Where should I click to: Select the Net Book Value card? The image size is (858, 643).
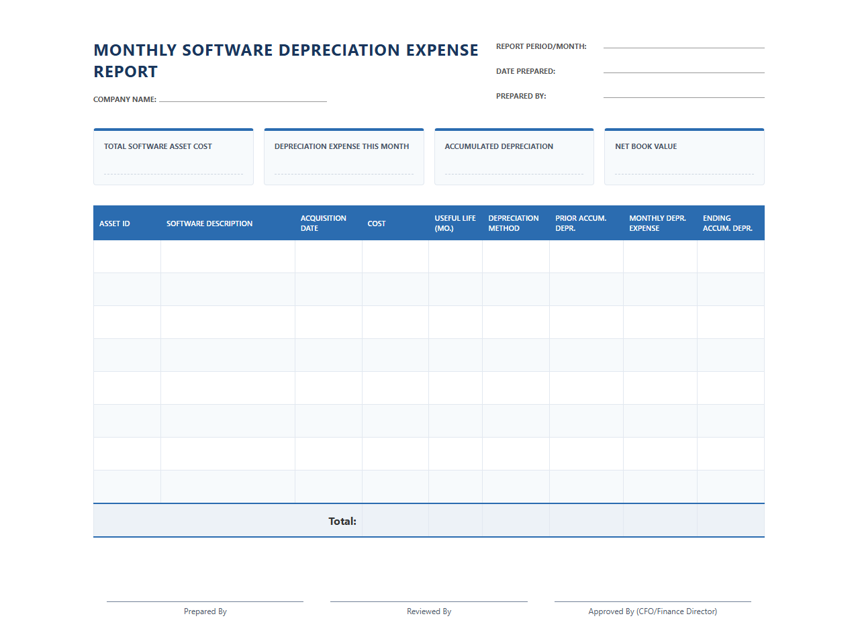coord(684,157)
